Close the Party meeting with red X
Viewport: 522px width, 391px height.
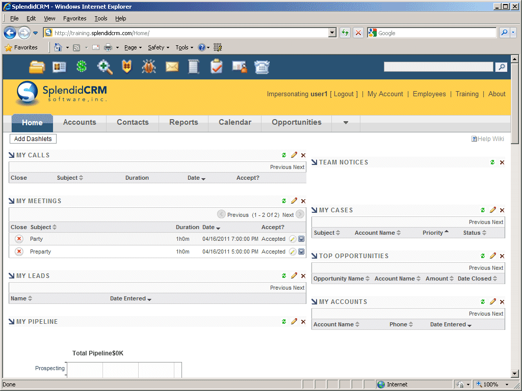(19, 239)
